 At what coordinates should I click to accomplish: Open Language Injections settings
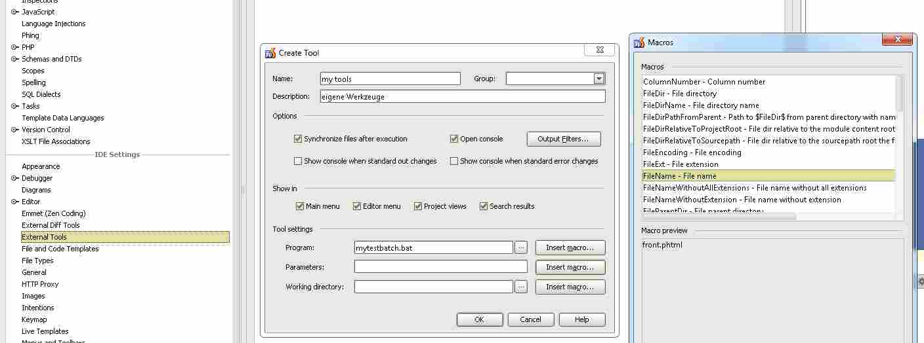pyautogui.click(x=54, y=24)
